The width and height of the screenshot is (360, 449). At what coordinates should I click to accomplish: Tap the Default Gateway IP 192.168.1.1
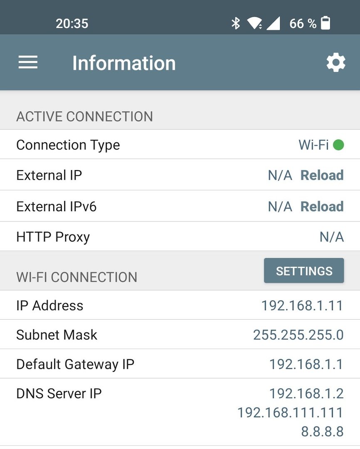pos(306,364)
